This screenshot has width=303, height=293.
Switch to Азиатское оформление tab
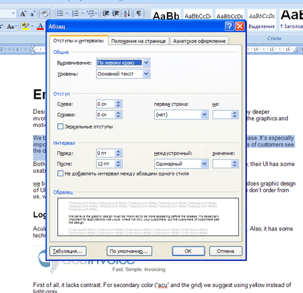[199, 41]
